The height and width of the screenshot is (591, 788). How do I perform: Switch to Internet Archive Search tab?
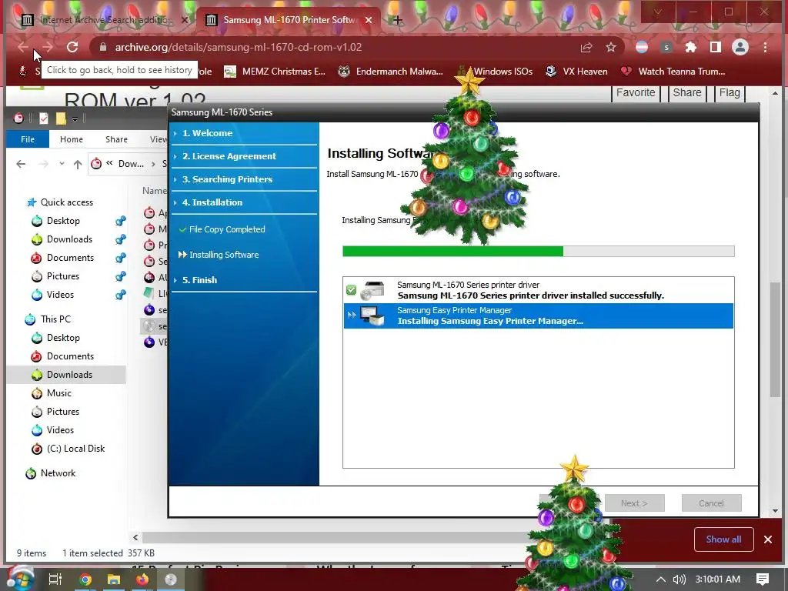pos(105,20)
